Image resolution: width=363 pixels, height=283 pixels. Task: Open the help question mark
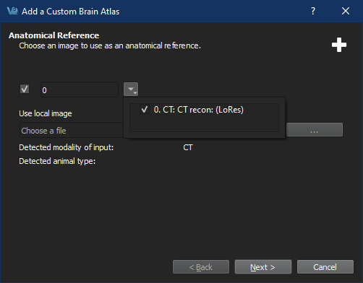[x=313, y=11]
